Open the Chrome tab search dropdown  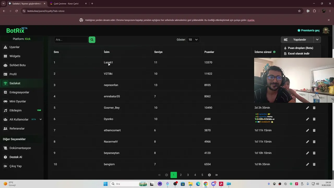coord(3,3)
